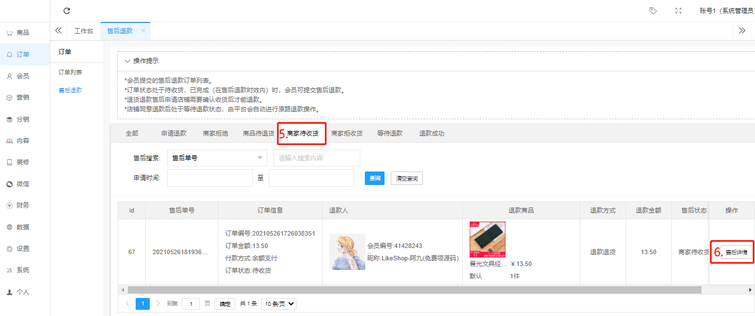Click the 清空查询 button

click(x=406, y=178)
